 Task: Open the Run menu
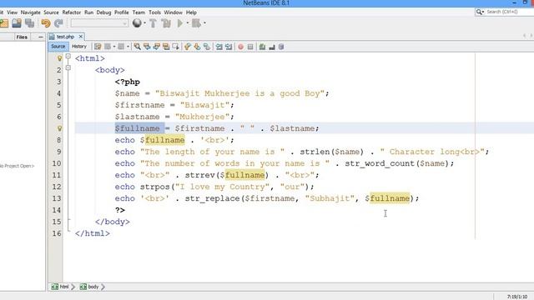click(x=89, y=12)
